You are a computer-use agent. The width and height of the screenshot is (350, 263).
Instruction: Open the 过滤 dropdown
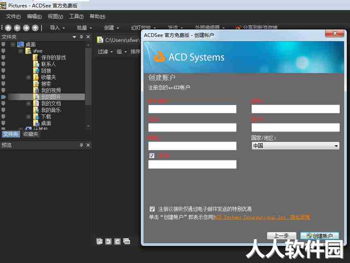(105, 52)
